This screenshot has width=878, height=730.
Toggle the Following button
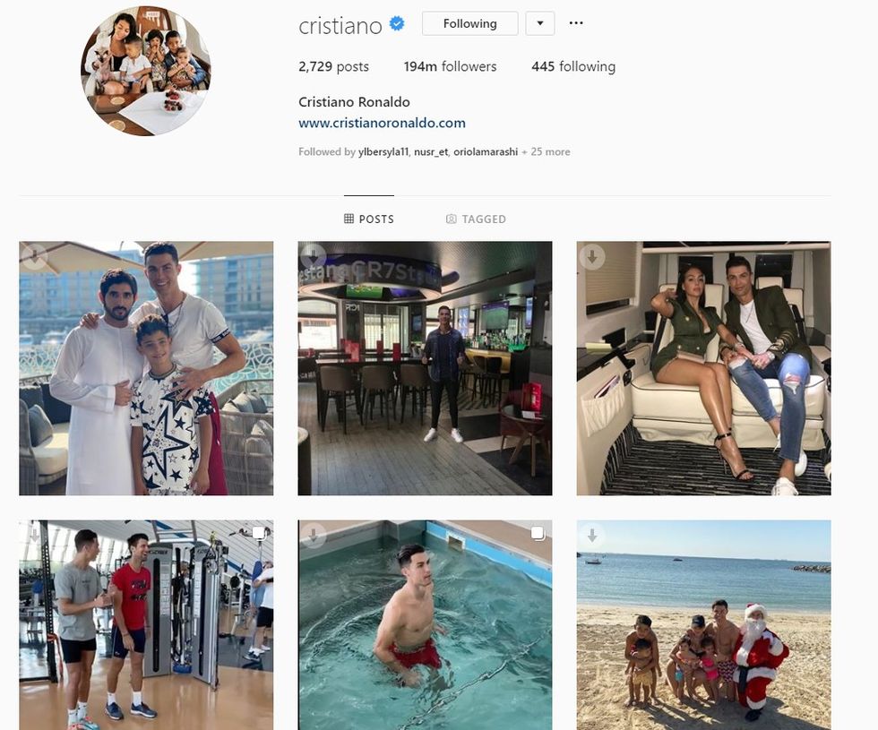469,23
